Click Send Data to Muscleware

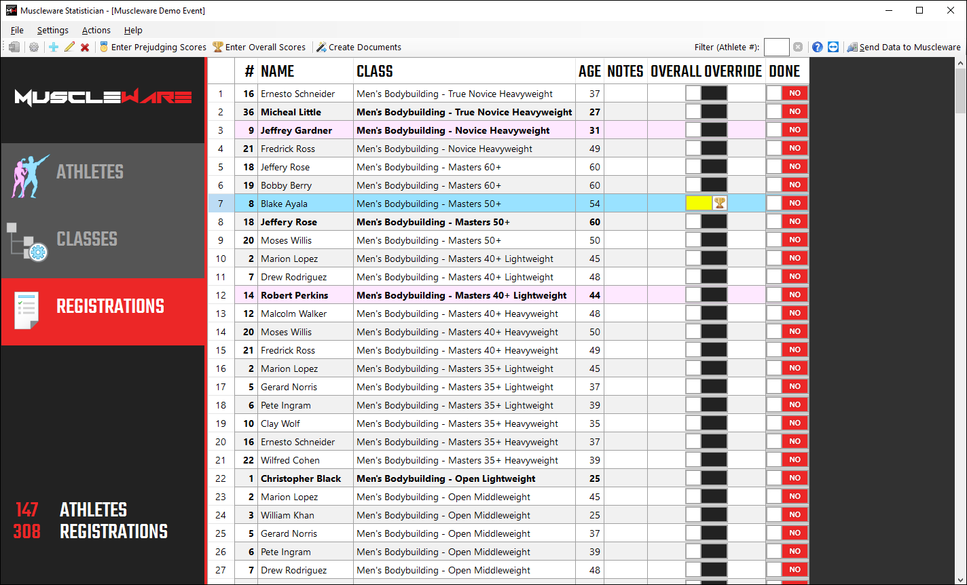pos(904,47)
